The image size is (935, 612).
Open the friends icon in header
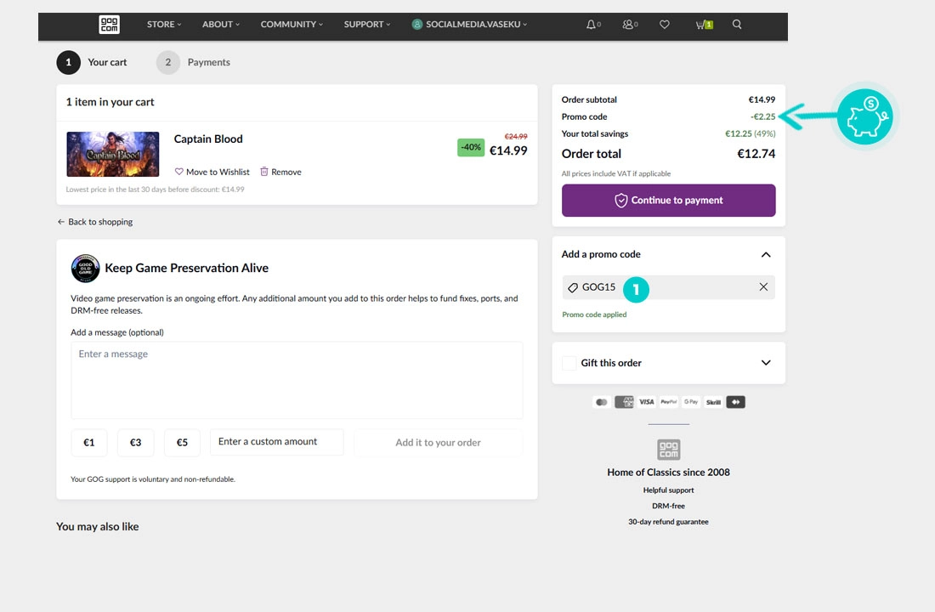click(628, 25)
